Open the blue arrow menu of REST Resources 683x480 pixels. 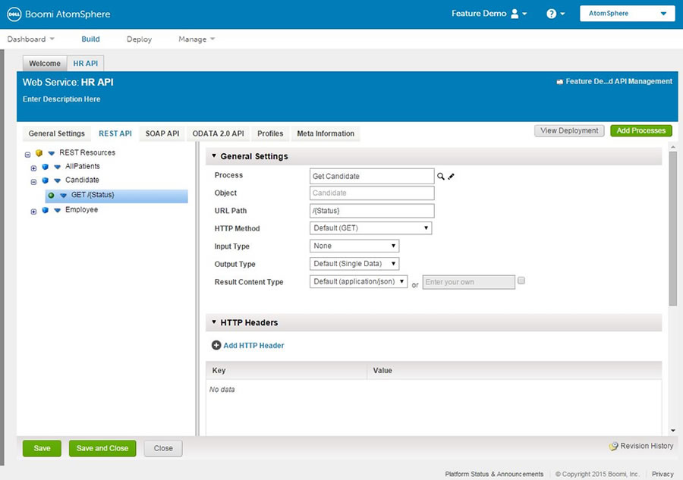click(x=52, y=153)
